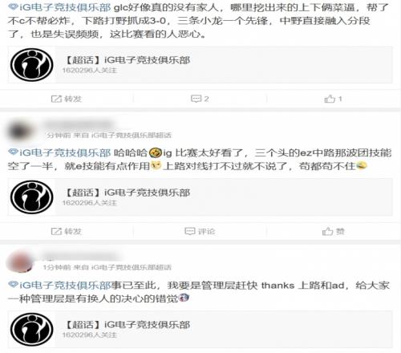Image resolution: width=401 pixels, height=353 pixels.
Task: Open second【超话】iG电子竞技俱乐部 card title
Action: pyautogui.click(x=128, y=193)
